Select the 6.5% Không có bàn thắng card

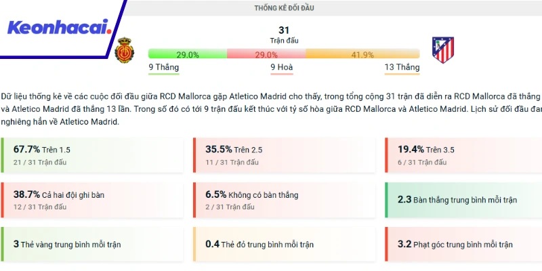(283, 200)
